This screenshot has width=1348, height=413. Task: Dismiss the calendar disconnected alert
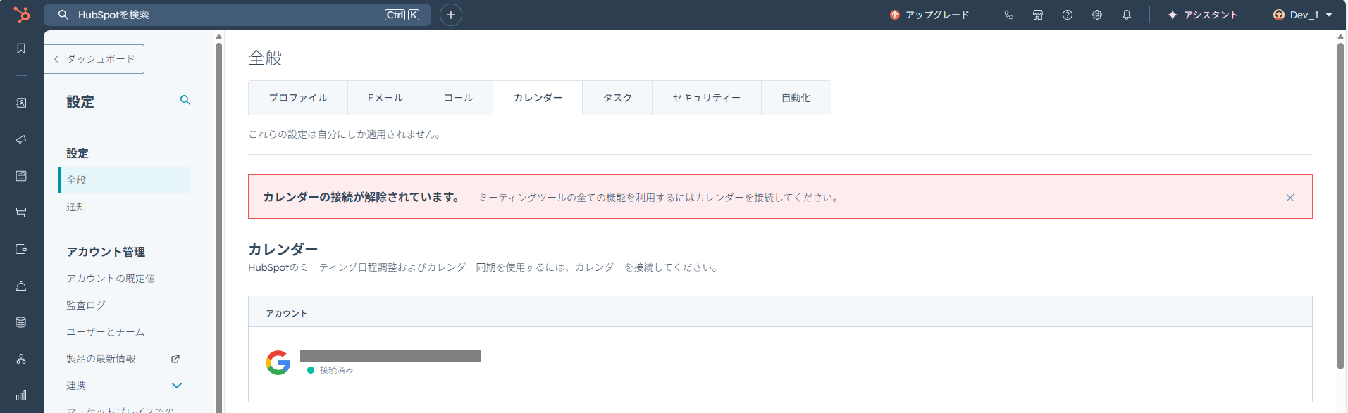(1290, 198)
